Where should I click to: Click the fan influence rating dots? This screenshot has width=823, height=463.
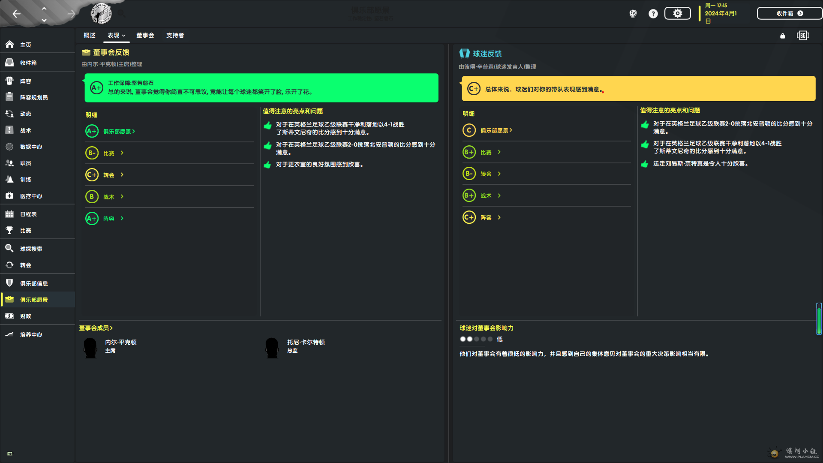coord(476,339)
